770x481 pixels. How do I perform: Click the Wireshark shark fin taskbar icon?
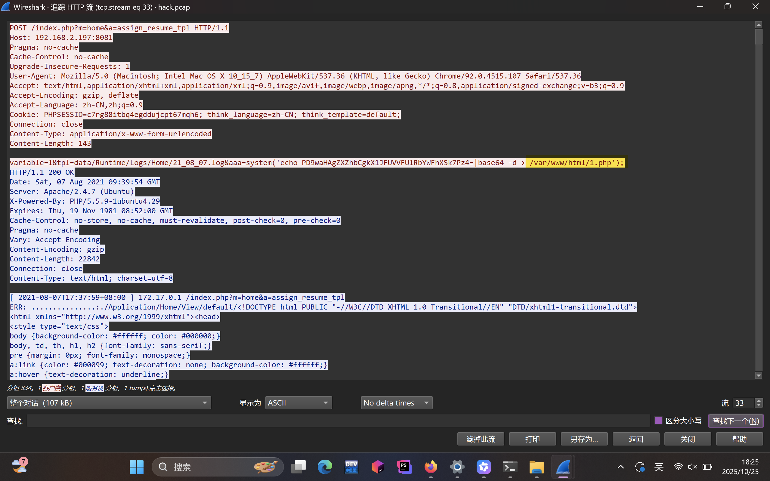[x=563, y=467]
